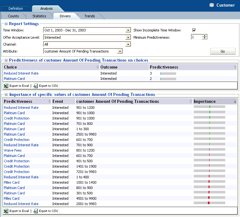Switch to the Trends tab
The height and width of the screenshot is (217, 240).
click(89, 16)
